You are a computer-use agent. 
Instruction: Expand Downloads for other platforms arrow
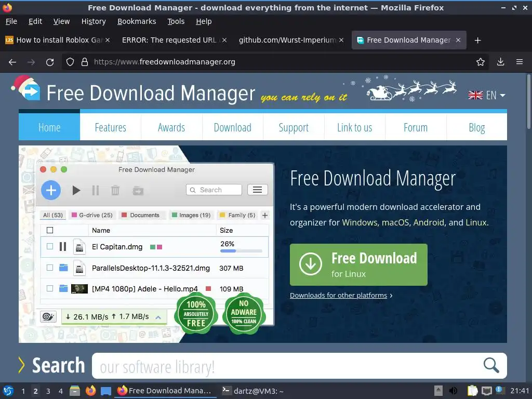tap(391, 296)
